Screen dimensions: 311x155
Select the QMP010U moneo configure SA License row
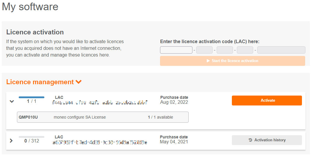point(102,117)
